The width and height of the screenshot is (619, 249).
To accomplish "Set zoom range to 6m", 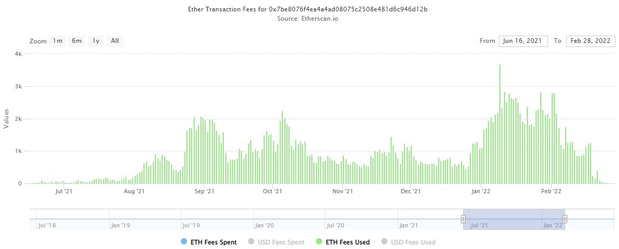I will click(77, 41).
